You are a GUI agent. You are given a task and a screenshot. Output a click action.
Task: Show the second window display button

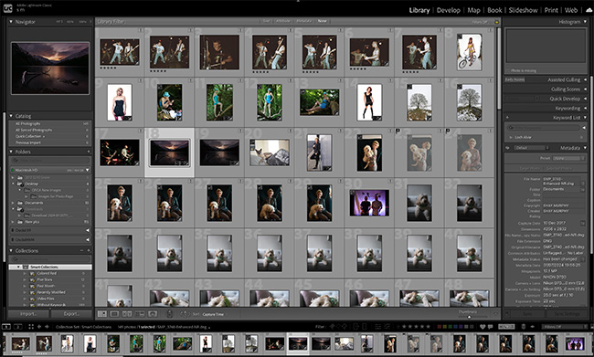click(17, 326)
